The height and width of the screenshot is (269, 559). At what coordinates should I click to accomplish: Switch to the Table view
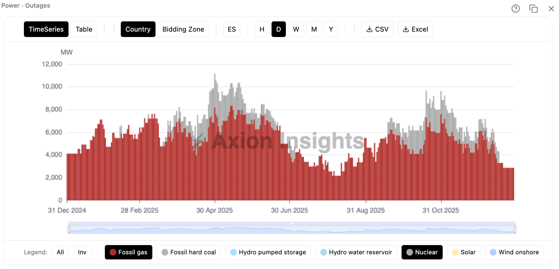[x=84, y=29]
